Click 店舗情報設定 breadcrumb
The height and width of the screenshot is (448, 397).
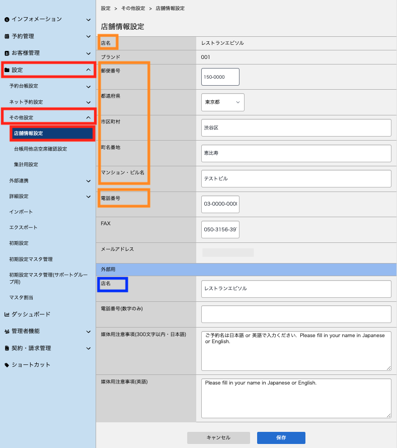170,8
